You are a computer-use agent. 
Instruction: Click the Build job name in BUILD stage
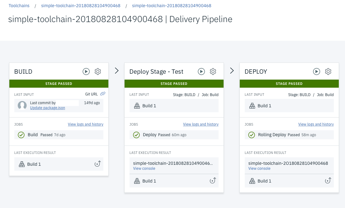click(33, 135)
